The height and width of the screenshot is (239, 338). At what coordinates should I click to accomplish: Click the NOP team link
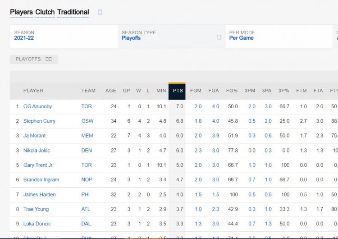tap(87, 179)
